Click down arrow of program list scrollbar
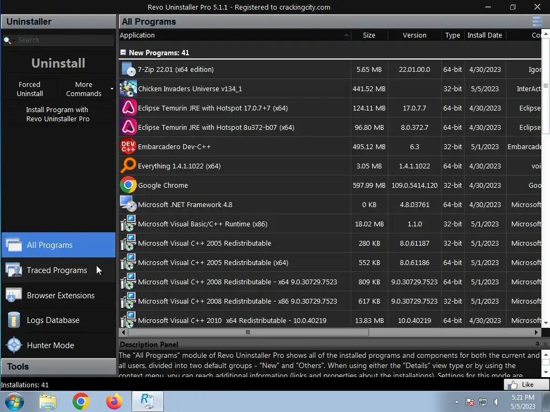This screenshot has height=412, width=550. click(x=546, y=322)
